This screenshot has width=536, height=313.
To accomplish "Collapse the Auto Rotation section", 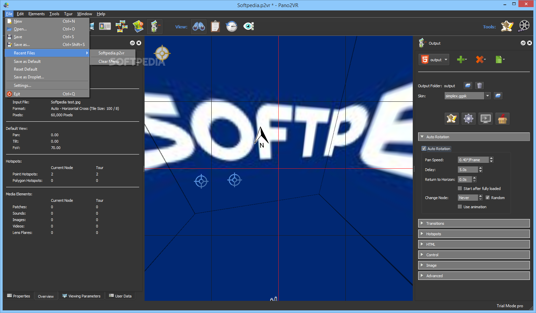I will point(474,137).
